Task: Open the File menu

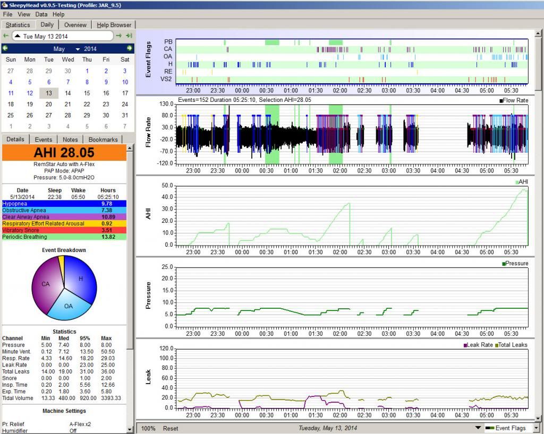Action: coord(7,14)
